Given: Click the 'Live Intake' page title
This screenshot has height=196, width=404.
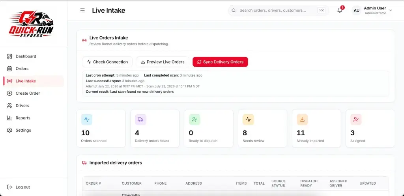Looking at the screenshot, I should [x=108, y=11].
